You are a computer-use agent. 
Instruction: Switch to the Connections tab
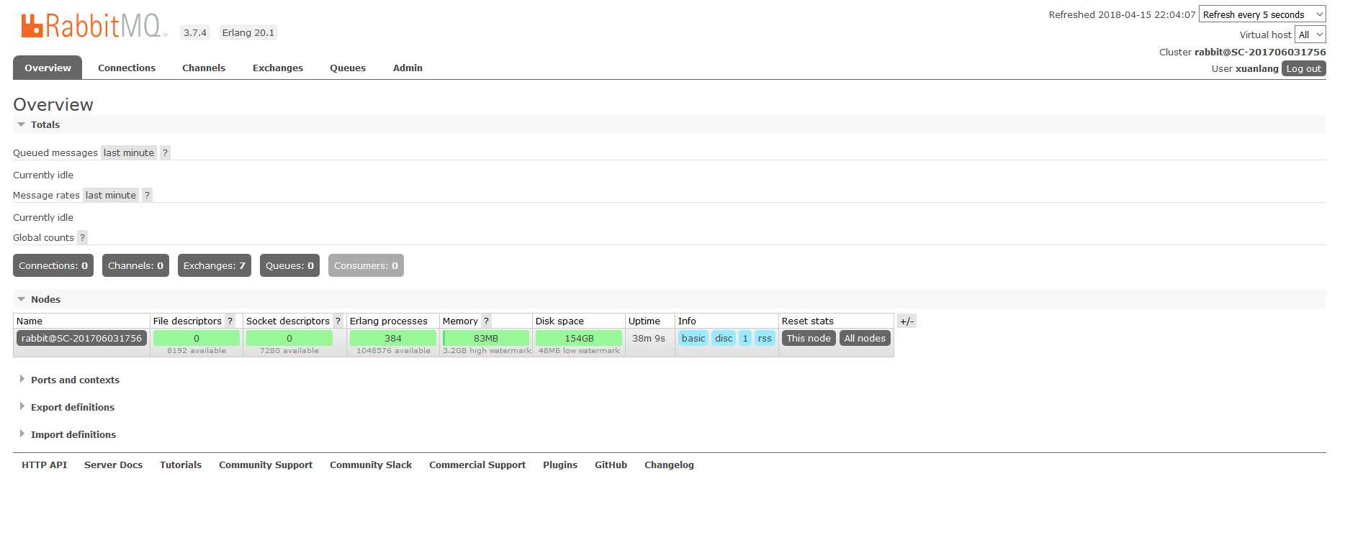(127, 68)
